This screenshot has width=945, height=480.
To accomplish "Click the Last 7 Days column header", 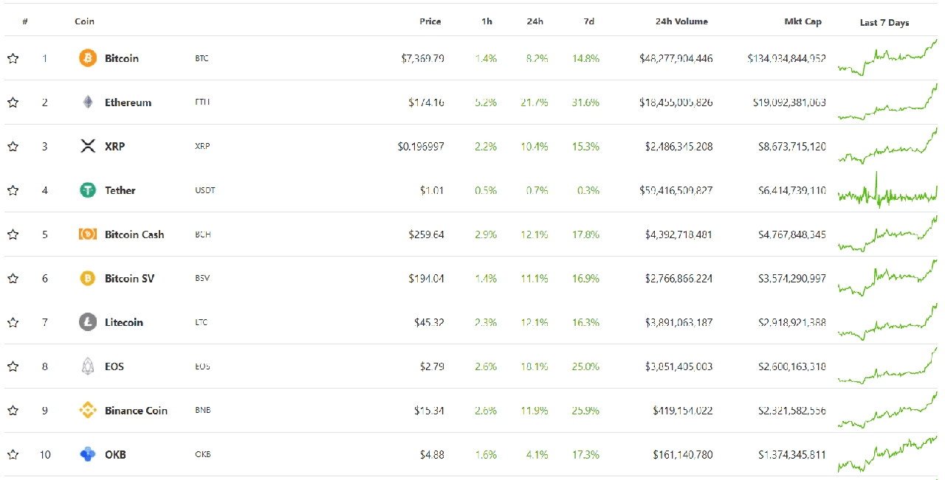I will coord(884,23).
